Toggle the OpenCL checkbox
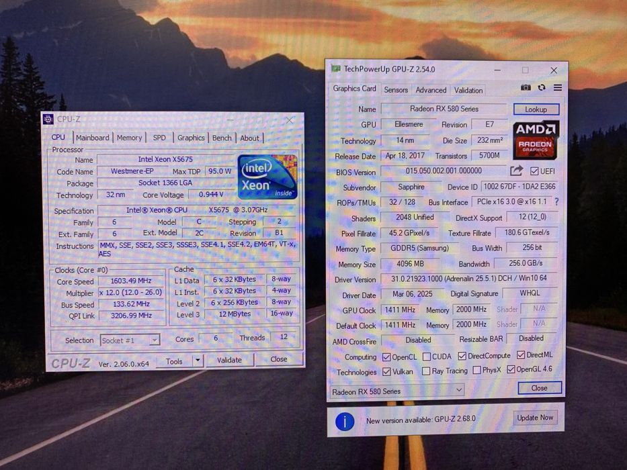Screen dimensions: 627x470 point(386,357)
